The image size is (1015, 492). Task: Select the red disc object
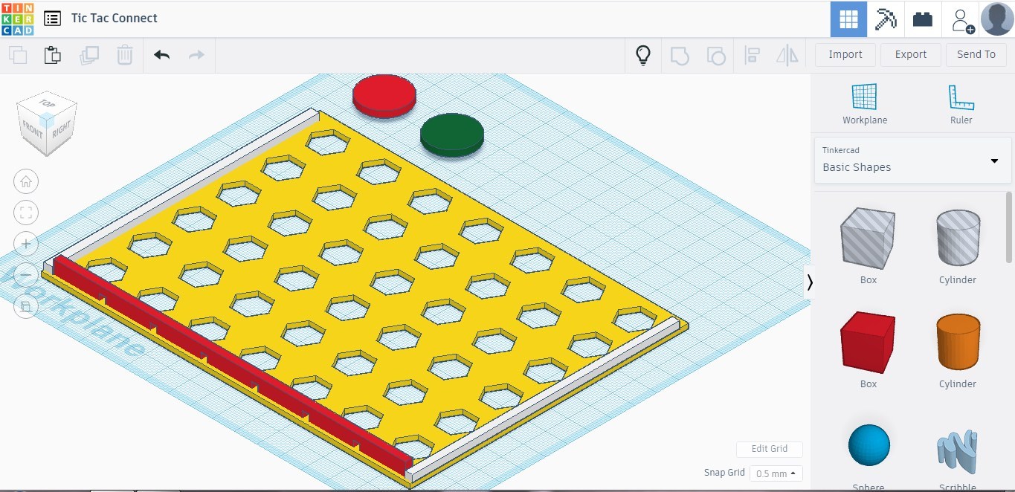[x=384, y=96]
